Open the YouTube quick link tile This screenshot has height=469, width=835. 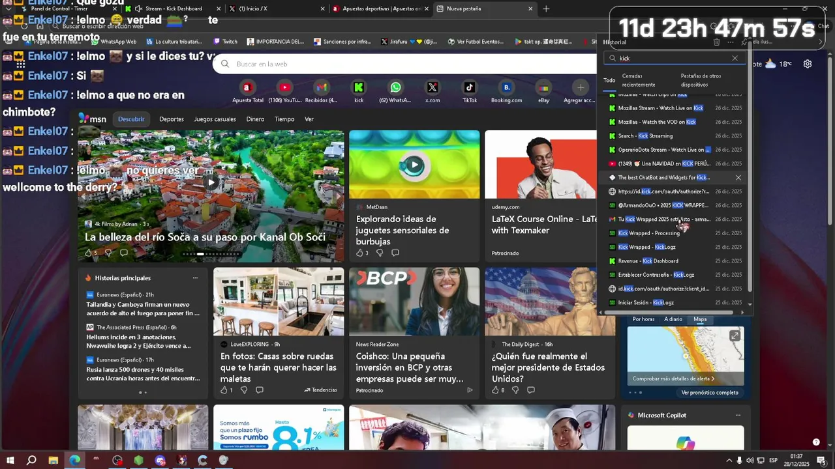284,92
